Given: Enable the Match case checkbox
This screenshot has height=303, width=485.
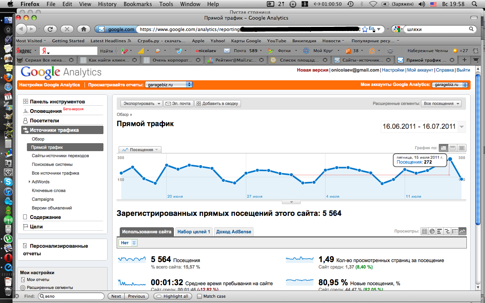Looking at the screenshot, I should (200, 296).
